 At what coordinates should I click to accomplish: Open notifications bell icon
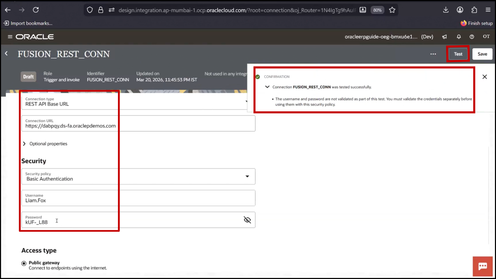pyautogui.click(x=459, y=37)
